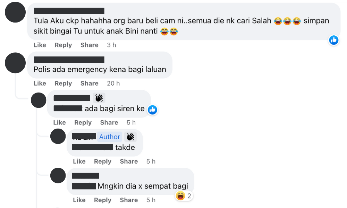Open the 20 h timestamp link
This screenshot has width=347, height=208.
coord(113,83)
